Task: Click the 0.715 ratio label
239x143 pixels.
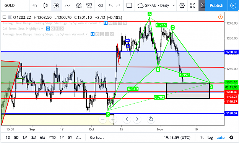Action: point(161,25)
